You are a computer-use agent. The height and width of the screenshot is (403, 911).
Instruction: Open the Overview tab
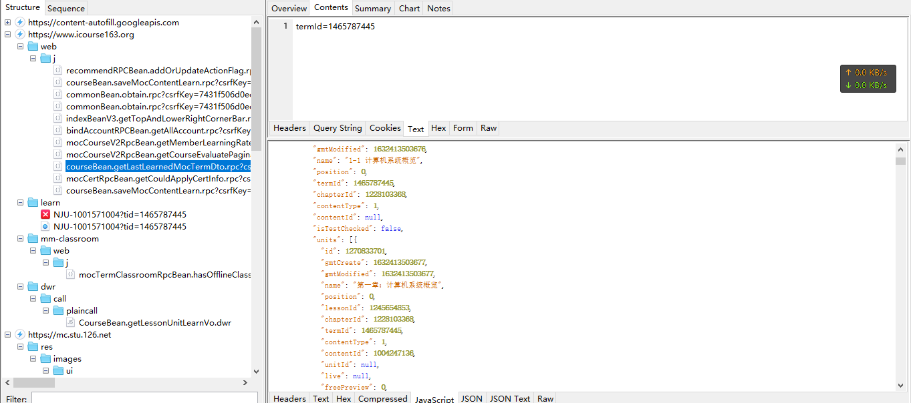click(x=289, y=9)
